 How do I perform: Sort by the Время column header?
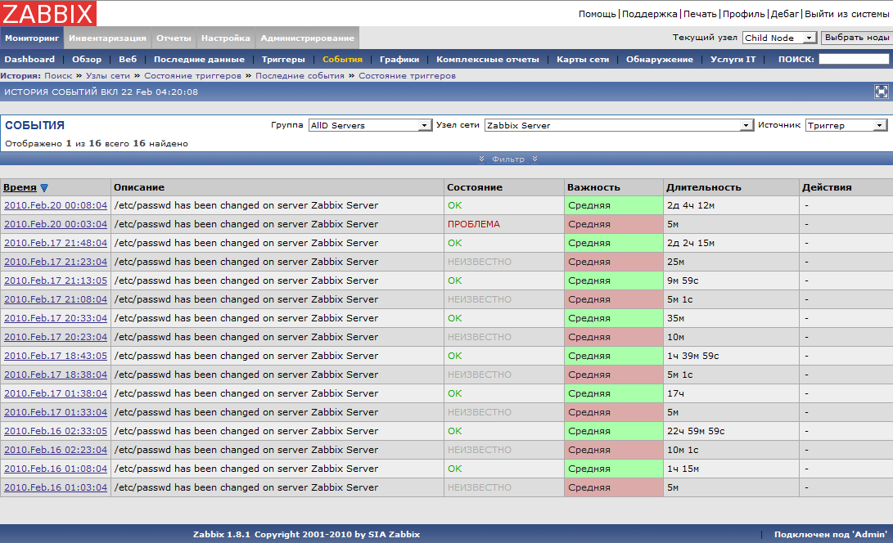(x=20, y=187)
